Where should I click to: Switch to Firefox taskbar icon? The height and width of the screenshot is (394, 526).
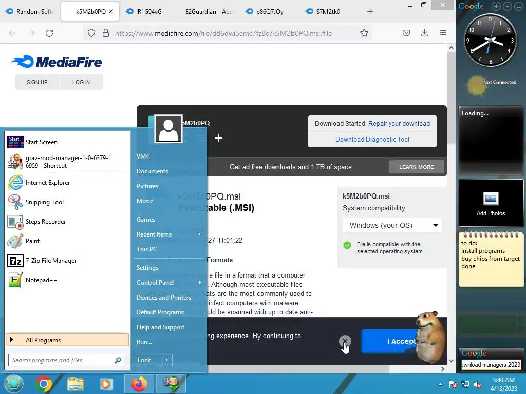(x=139, y=384)
